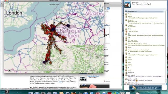This screenshot has width=168, height=94.
Task: Click the small blue icon beside the notification line
Action: (166, 84)
